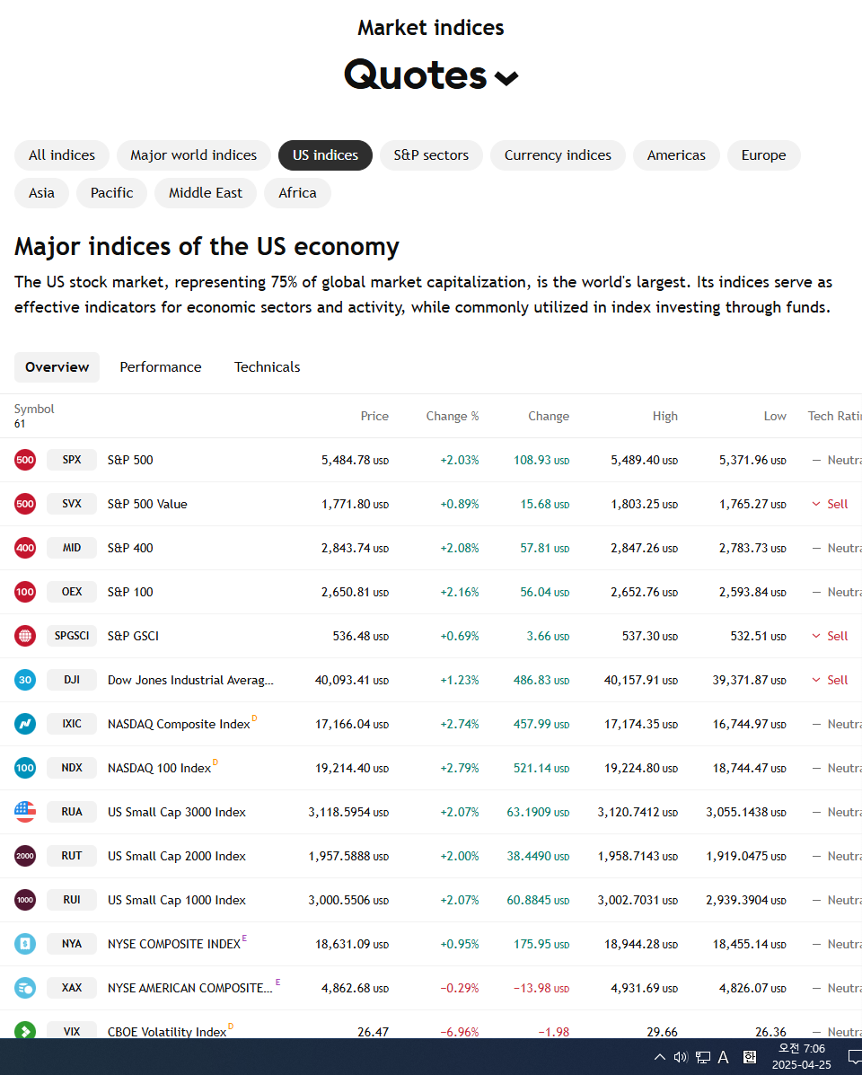The width and height of the screenshot is (862, 1075).
Task: Open the taskbar volume icon
Action: (681, 1057)
